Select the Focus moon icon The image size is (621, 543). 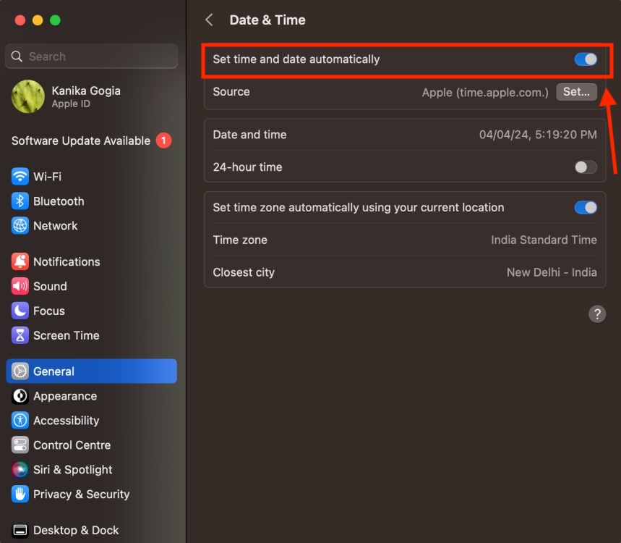click(21, 311)
